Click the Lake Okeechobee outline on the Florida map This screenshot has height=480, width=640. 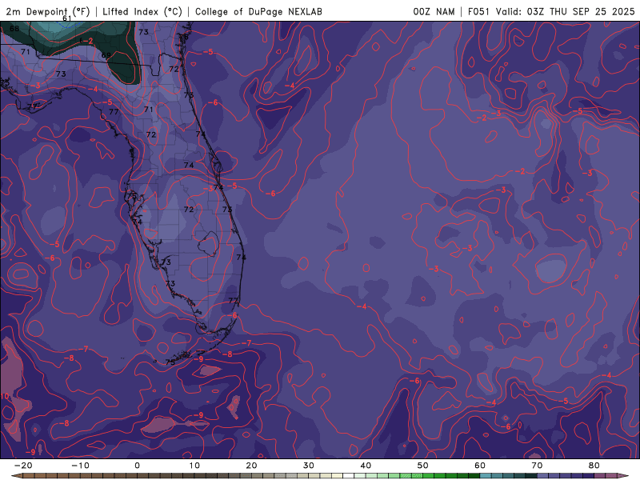209,244
